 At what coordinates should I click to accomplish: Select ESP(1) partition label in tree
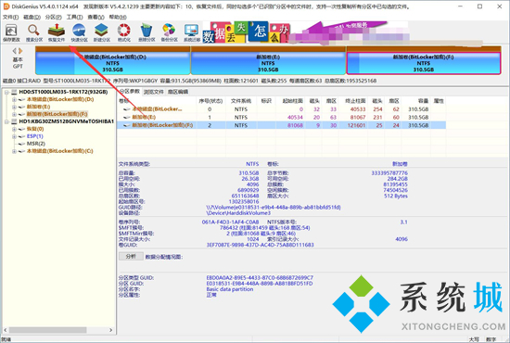(x=35, y=136)
